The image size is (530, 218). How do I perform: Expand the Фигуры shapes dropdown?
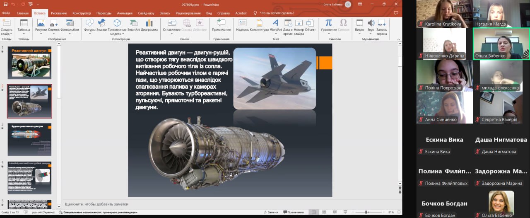tap(89, 34)
